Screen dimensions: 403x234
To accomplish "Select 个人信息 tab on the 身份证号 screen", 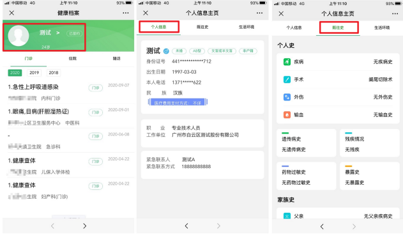I will [x=158, y=27].
